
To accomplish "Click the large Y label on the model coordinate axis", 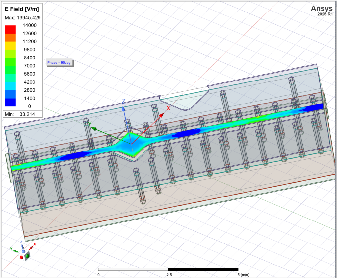I will [x=90, y=124].
